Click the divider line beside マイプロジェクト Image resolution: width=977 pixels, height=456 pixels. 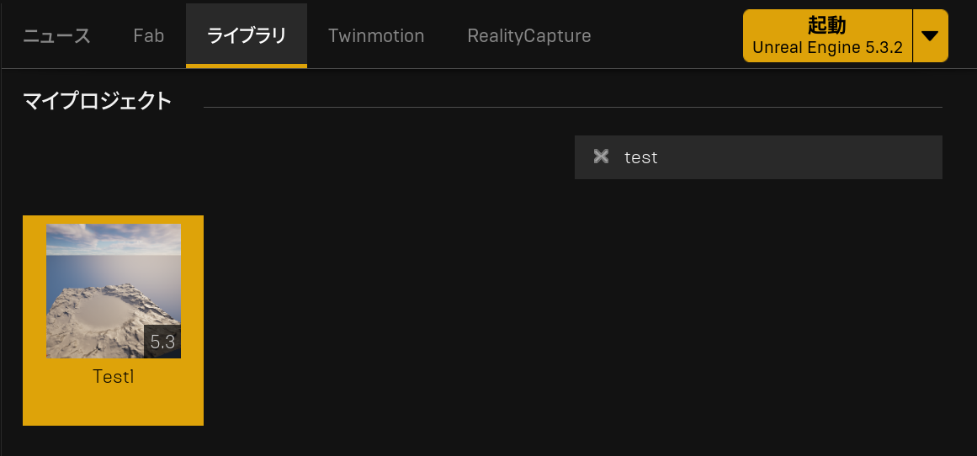572,108
